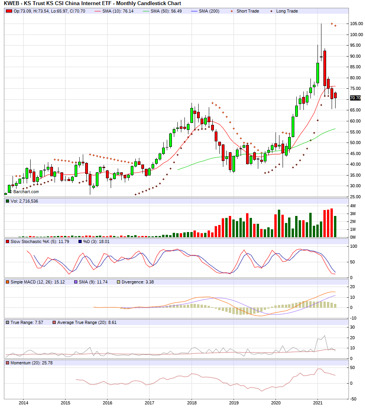The width and height of the screenshot is (365, 415).
Task: Click the 50.00 price axis label
Action: point(355,143)
